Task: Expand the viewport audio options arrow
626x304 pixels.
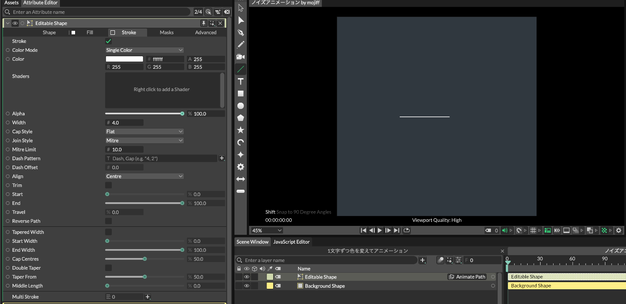Action: tap(512, 230)
